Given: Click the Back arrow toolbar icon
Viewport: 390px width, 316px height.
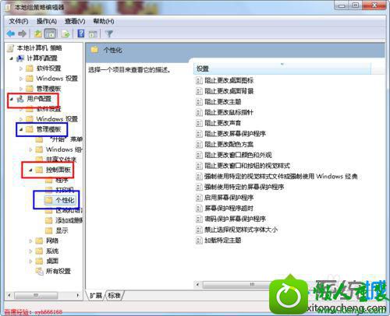Looking at the screenshot, I should (11, 33).
